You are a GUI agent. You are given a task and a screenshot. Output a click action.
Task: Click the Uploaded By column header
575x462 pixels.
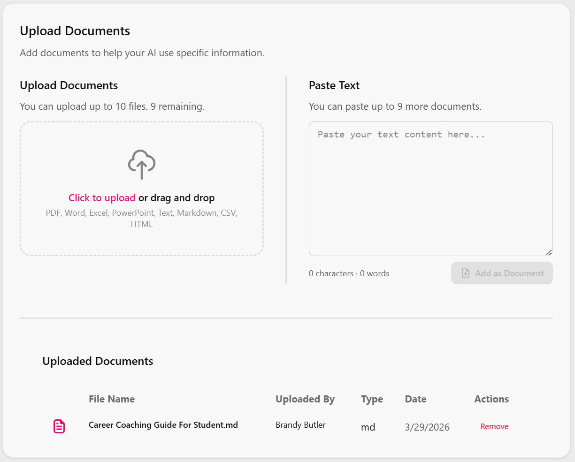click(305, 399)
